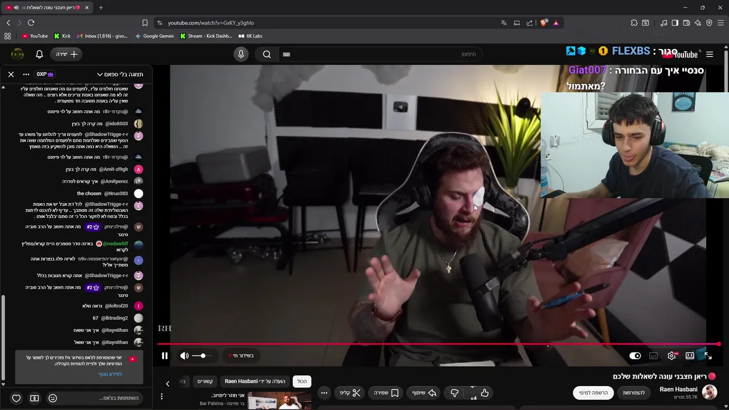This screenshot has width=729, height=410.
Task: Expand chat view mode dropdown 'תצוגה בלי ספאם'
Action: (x=120, y=75)
